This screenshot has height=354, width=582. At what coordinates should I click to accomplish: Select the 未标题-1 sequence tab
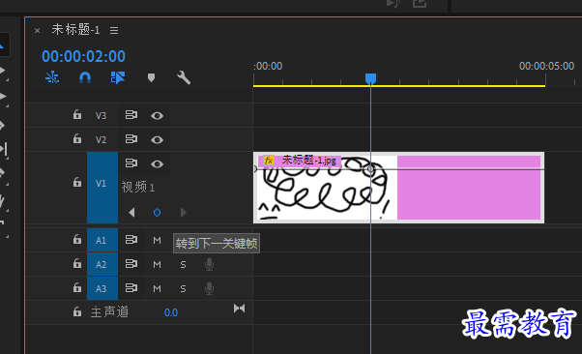click(75, 29)
